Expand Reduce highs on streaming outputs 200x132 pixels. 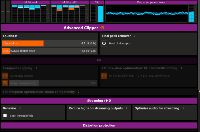tap(127, 108)
